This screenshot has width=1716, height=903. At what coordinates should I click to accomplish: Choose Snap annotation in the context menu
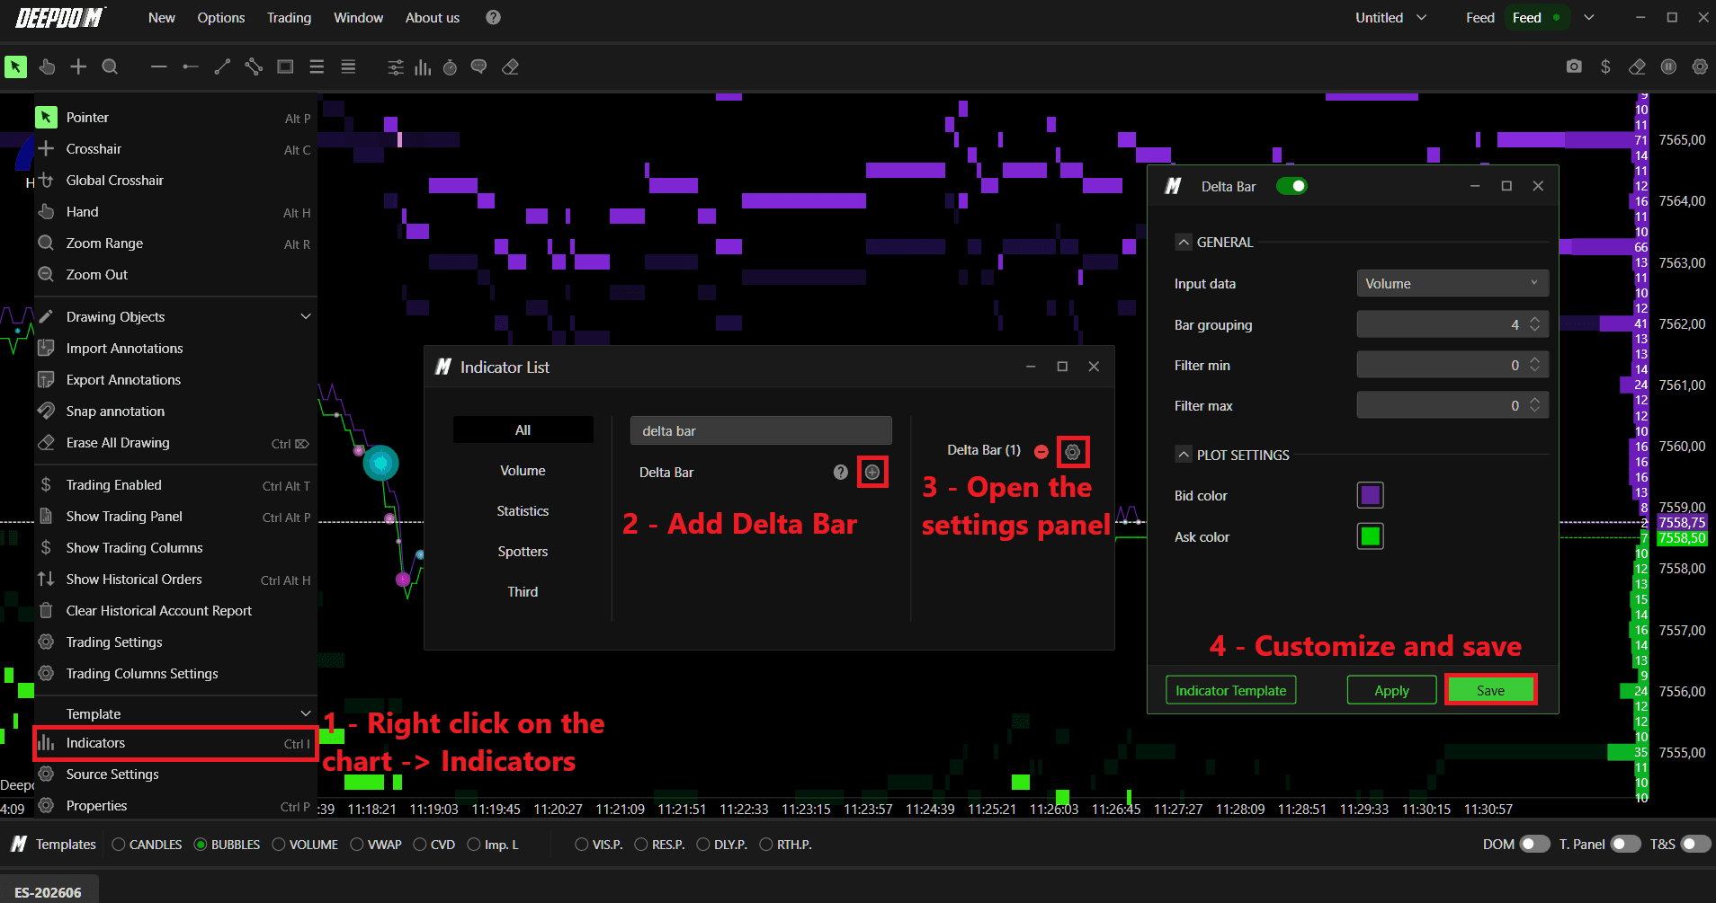175,411
